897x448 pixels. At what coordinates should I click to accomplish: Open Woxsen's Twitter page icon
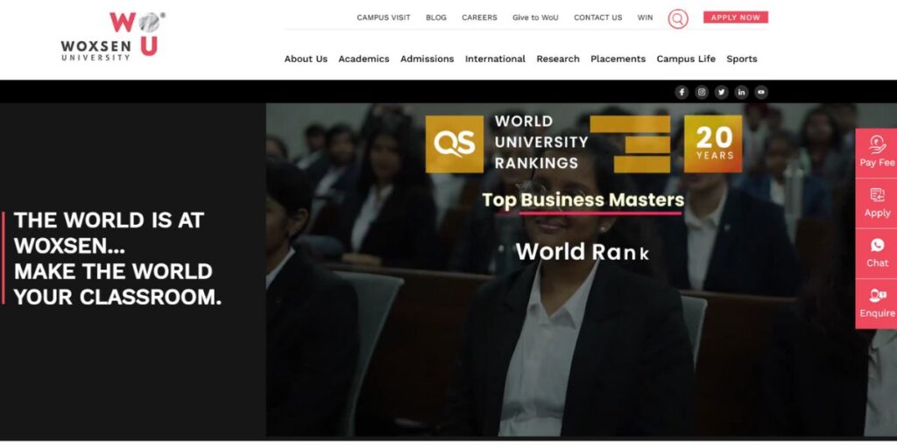click(722, 92)
